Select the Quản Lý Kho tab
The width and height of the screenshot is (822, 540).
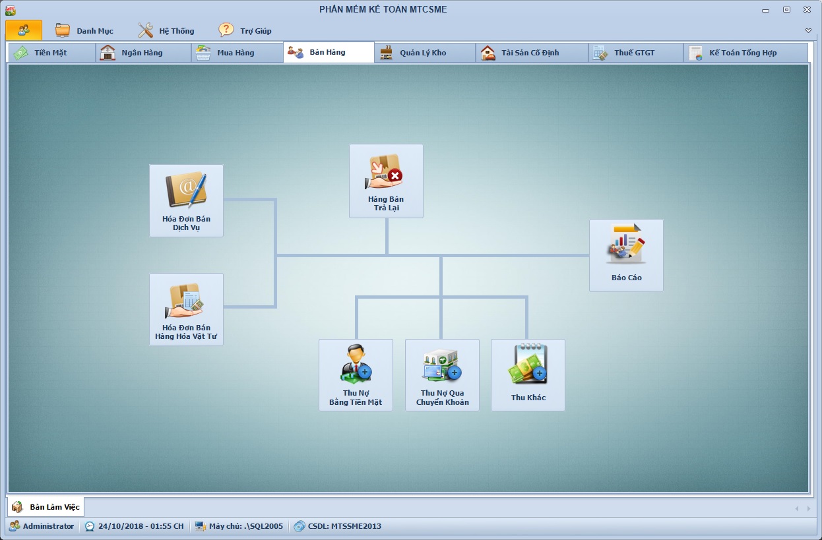tap(422, 53)
